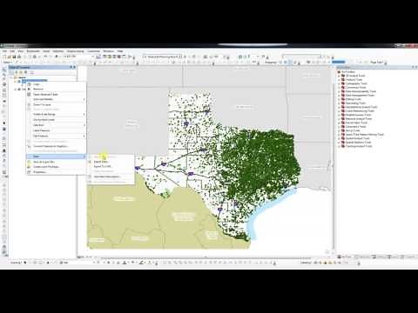Click the Full Extent globe icon

point(4,84)
